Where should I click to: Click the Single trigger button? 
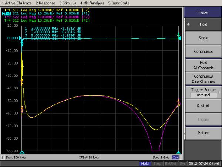[203, 38]
